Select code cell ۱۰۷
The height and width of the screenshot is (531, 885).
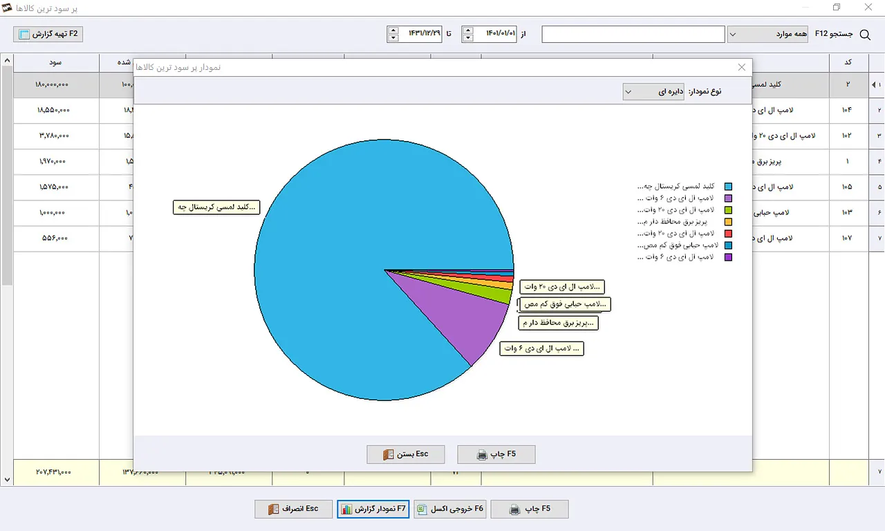point(848,238)
